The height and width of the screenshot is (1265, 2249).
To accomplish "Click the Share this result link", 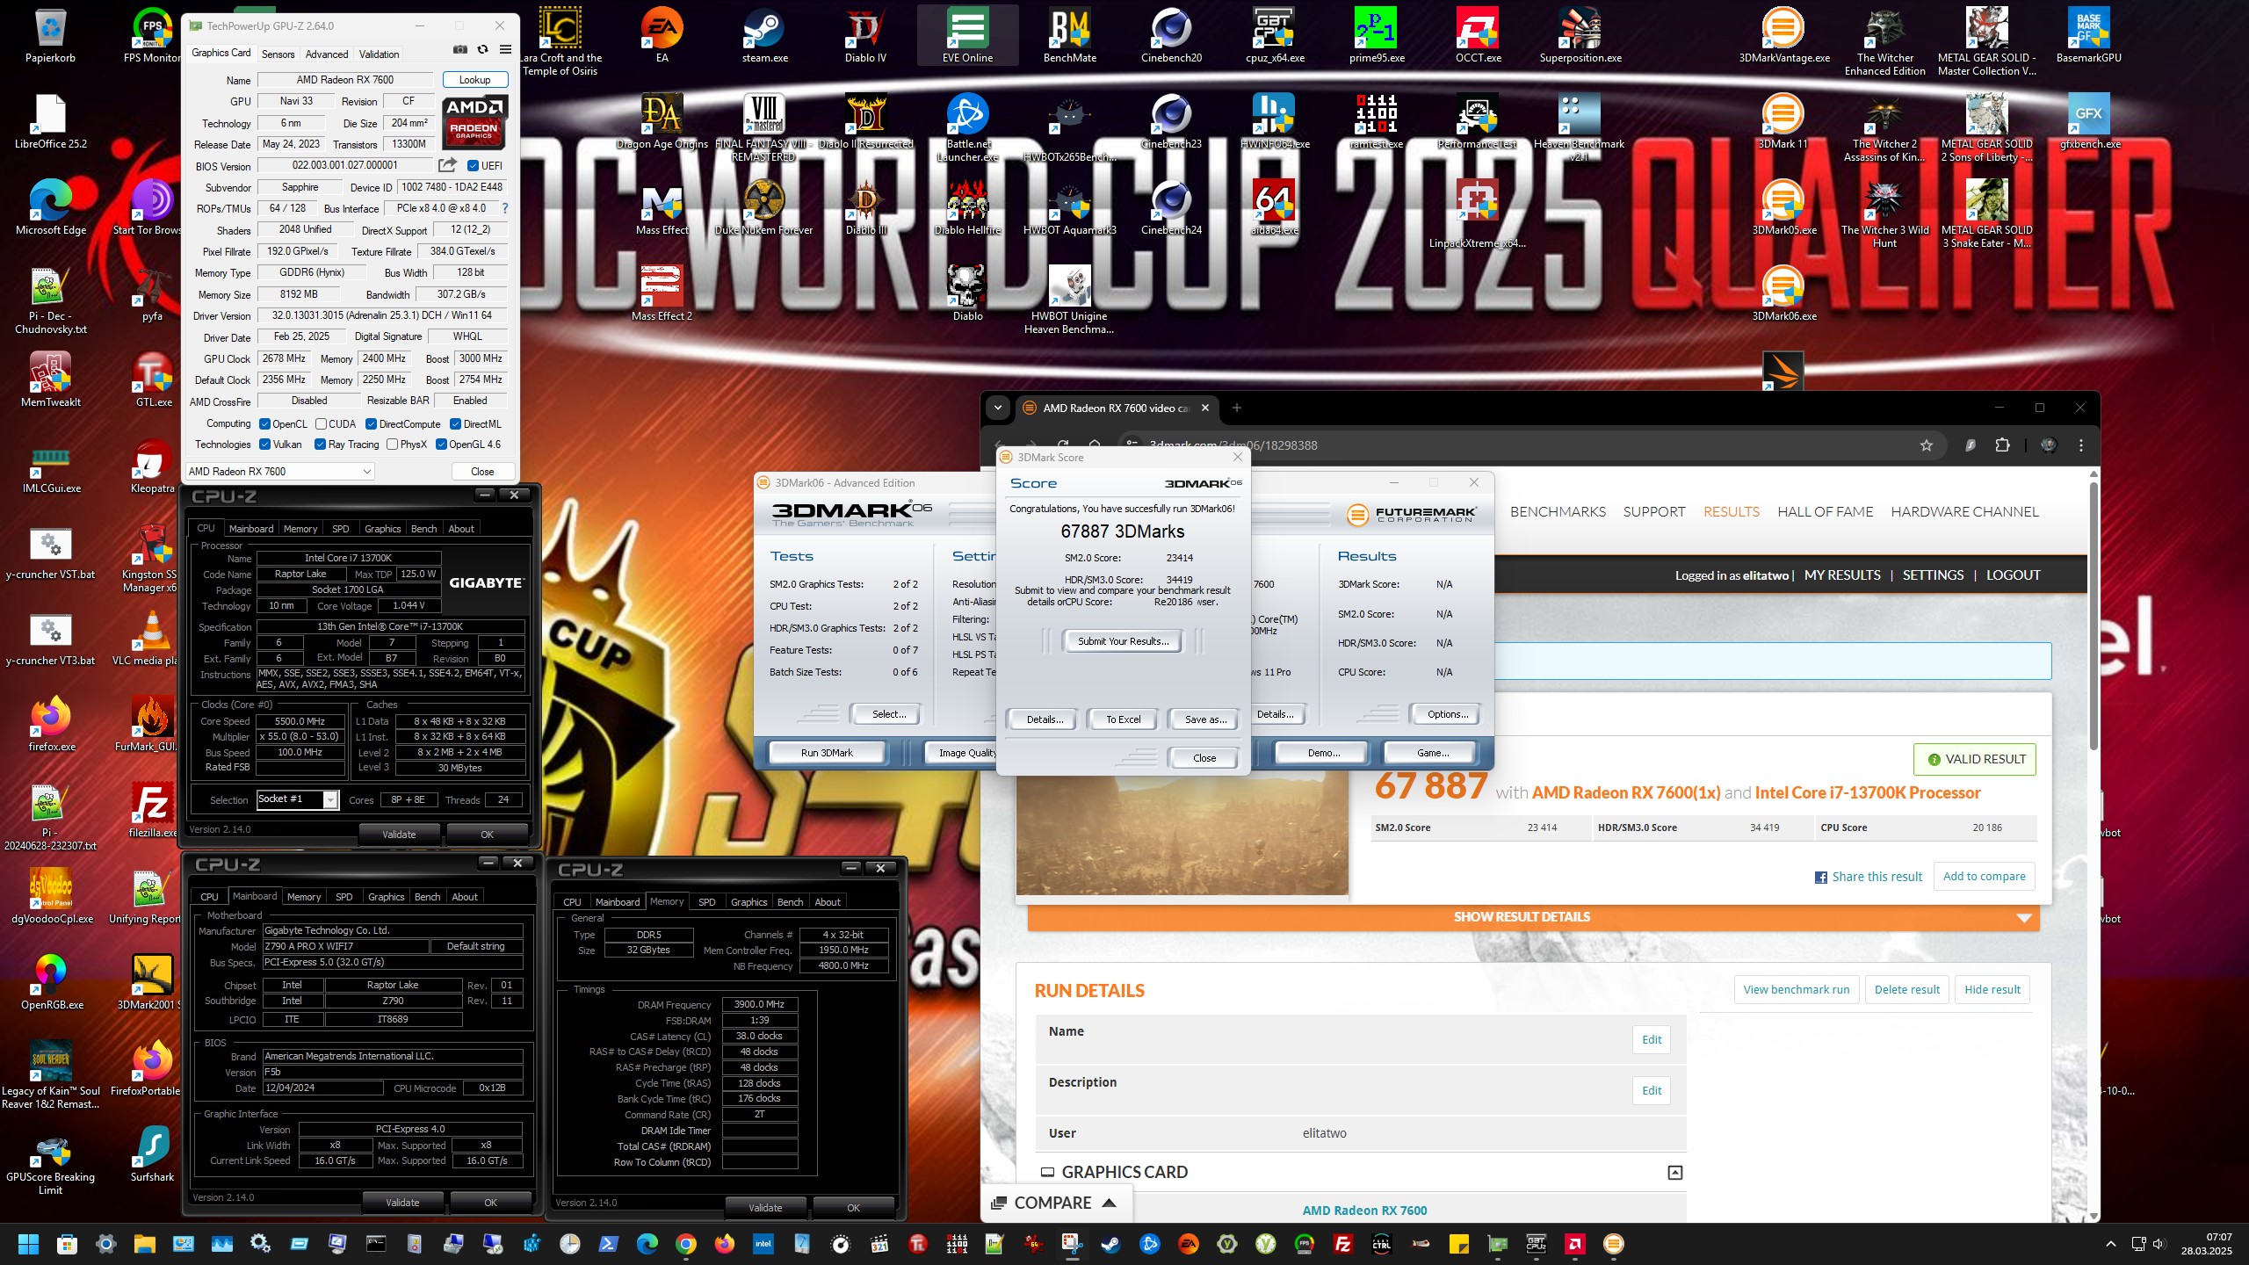I will click(x=1868, y=877).
